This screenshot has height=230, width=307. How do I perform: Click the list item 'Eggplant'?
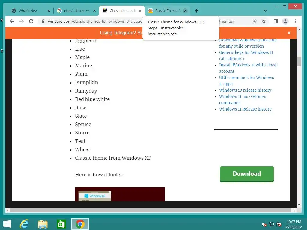(85, 41)
